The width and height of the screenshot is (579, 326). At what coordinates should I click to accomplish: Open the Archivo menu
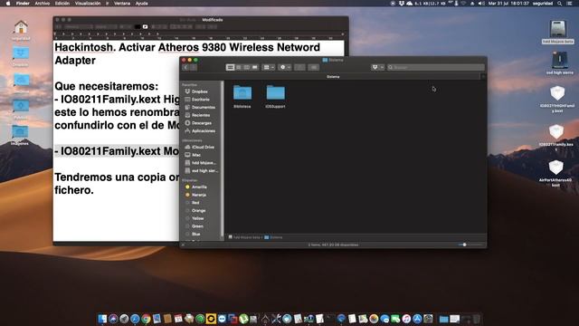[43, 4]
